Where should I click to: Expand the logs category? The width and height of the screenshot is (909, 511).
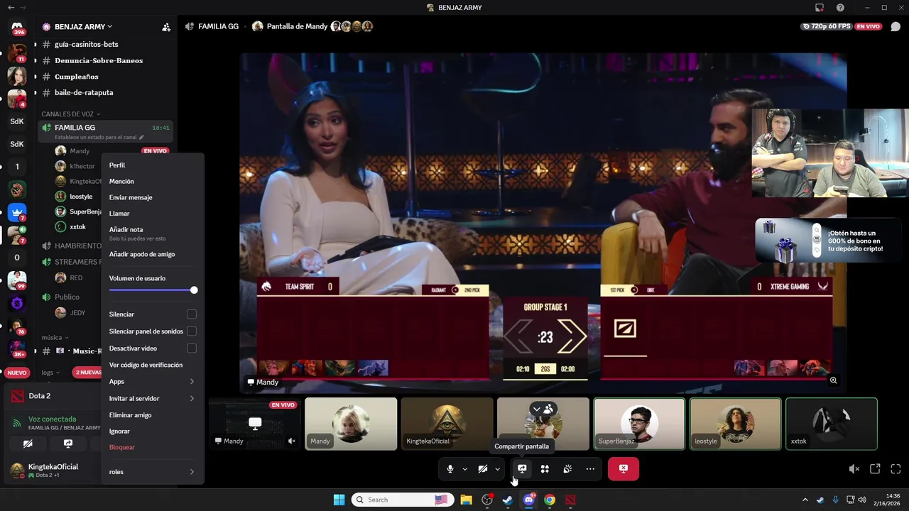[x=51, y=373]
